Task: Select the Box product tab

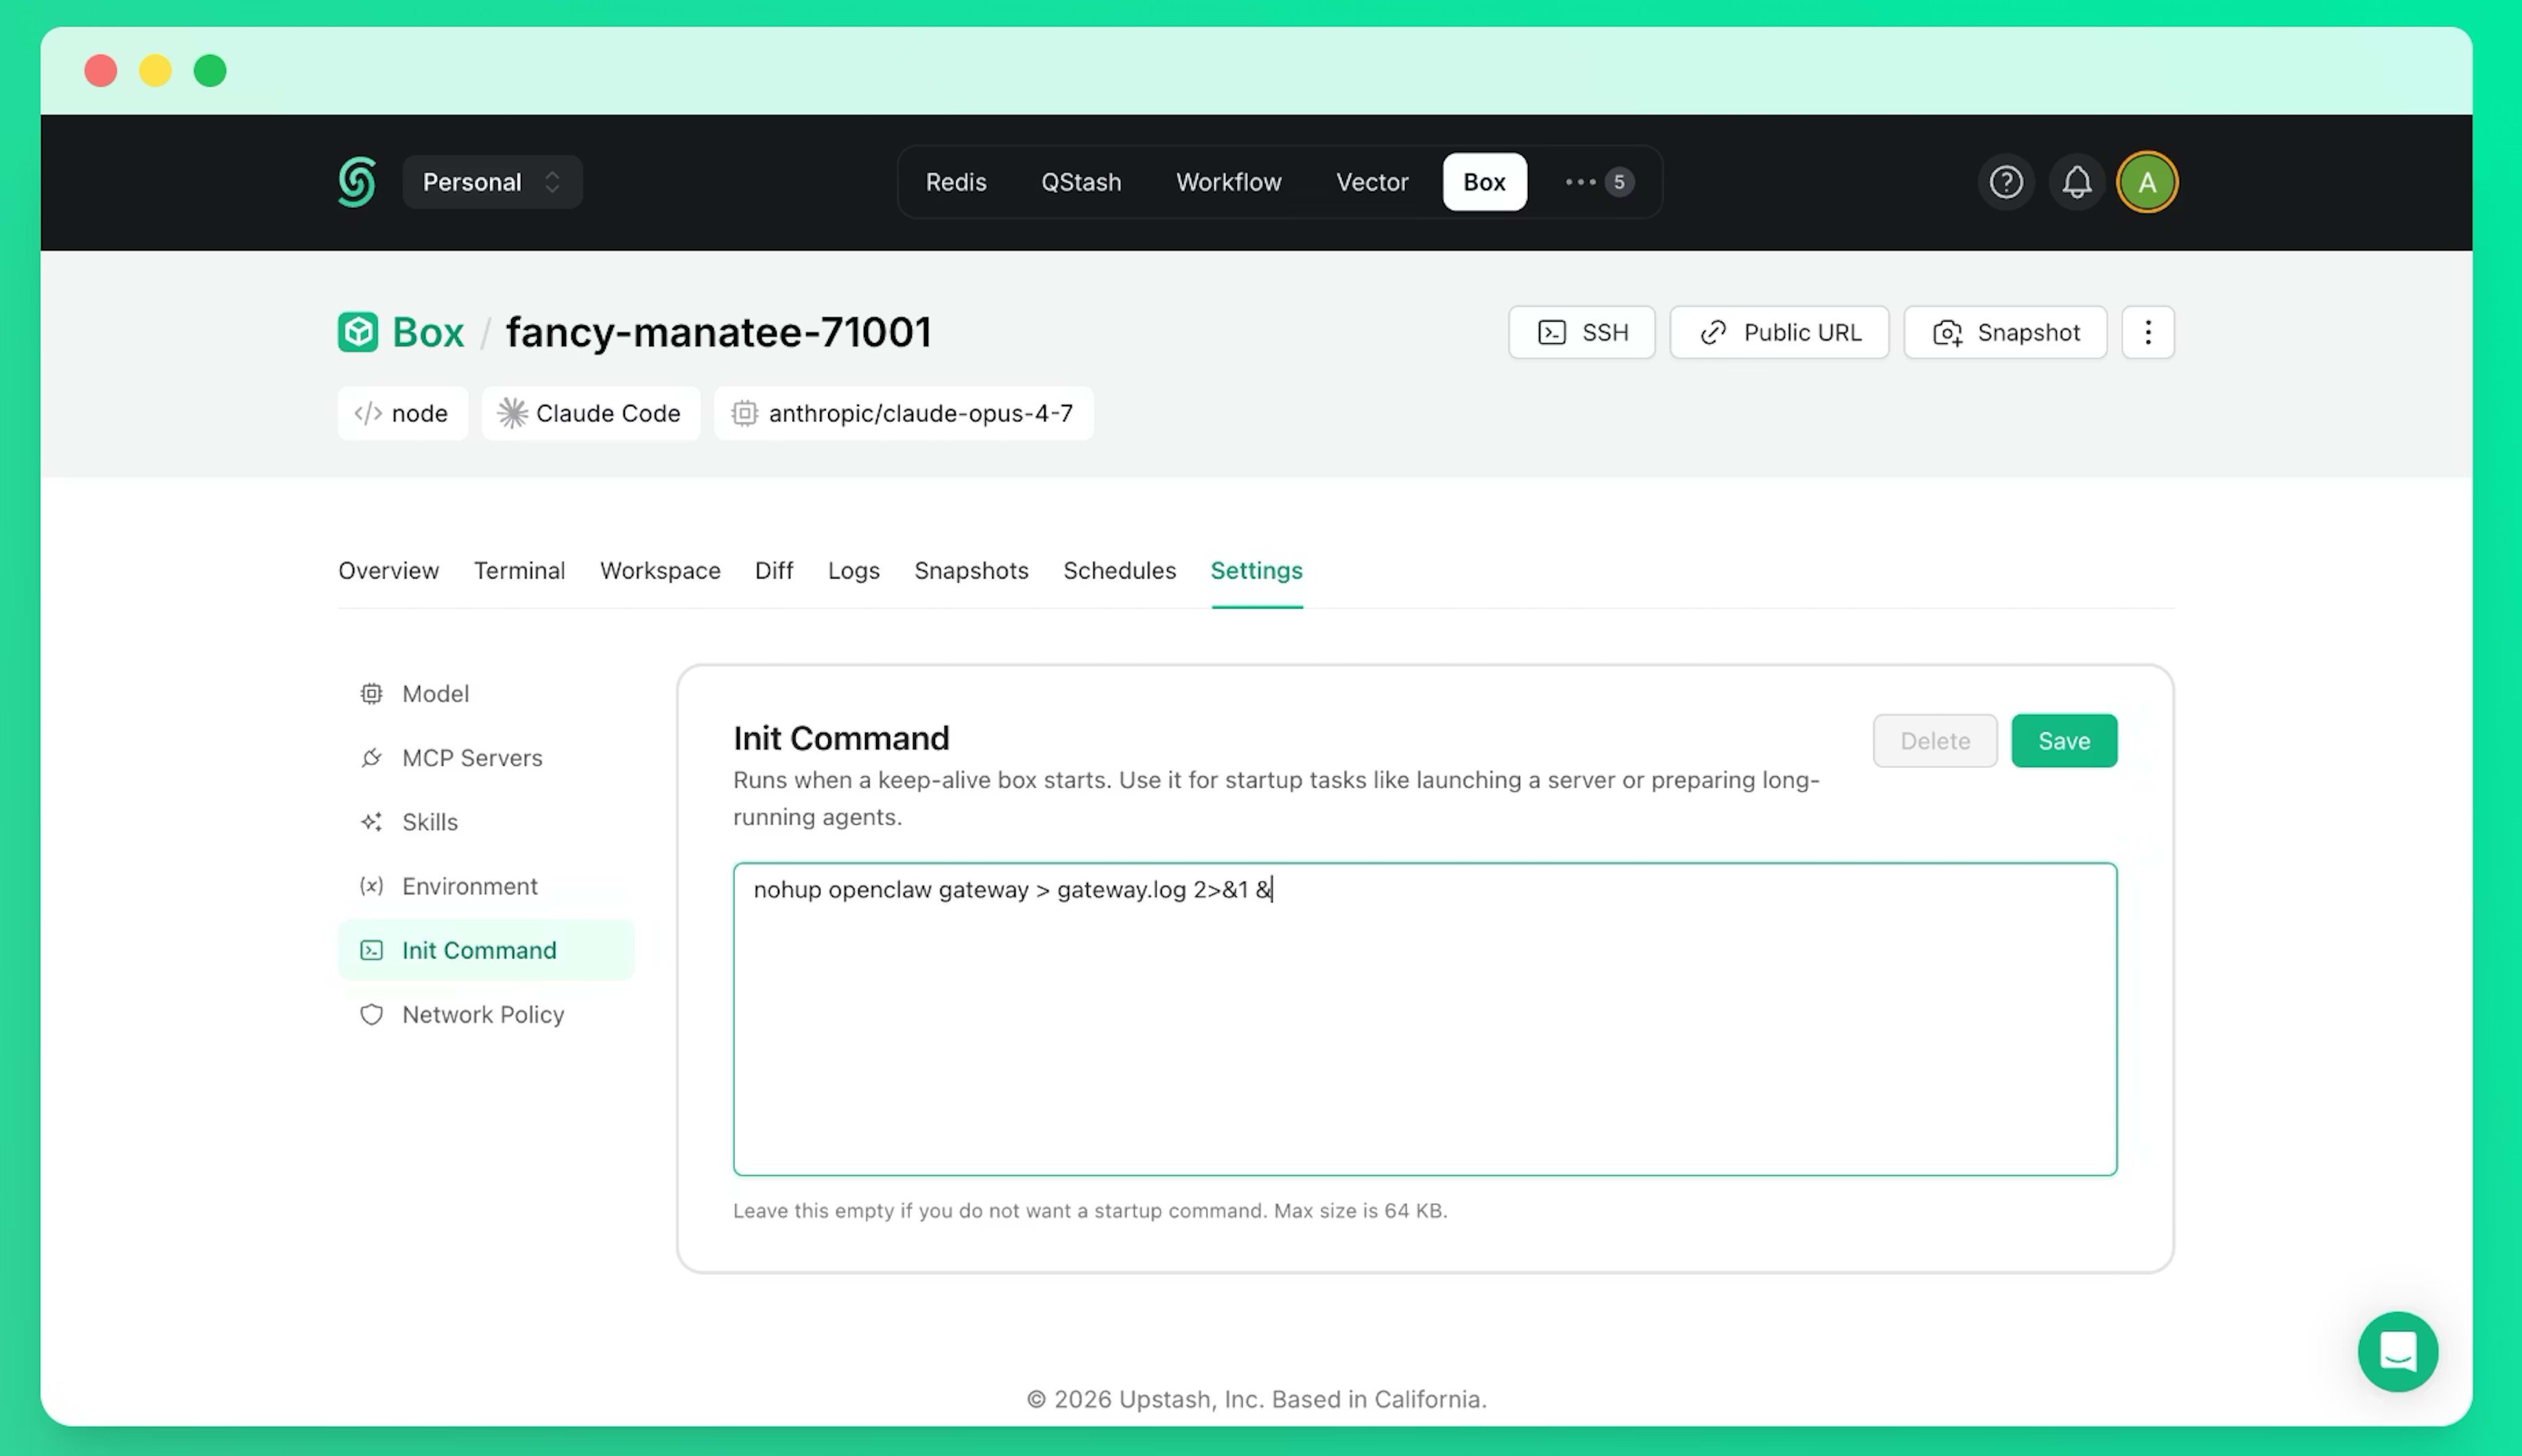Action: [1485, 182]
